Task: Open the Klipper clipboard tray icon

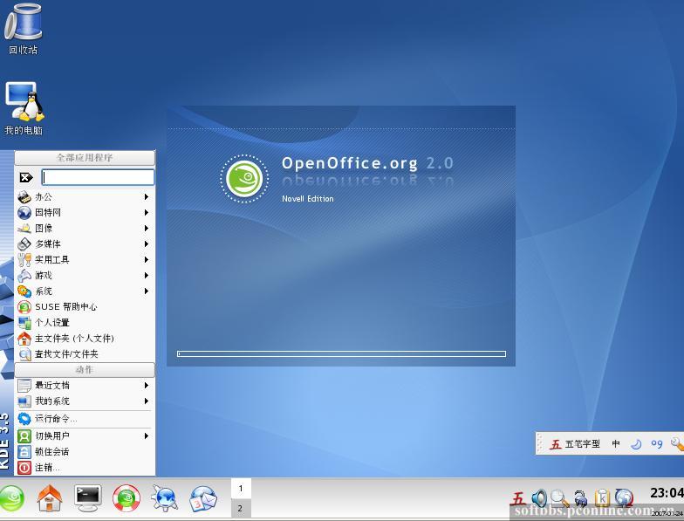Action: click(x=602, y=497)
